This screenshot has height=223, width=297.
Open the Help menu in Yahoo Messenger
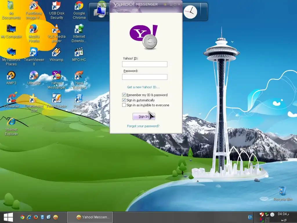pyautogui.click(x=135, y=10)
